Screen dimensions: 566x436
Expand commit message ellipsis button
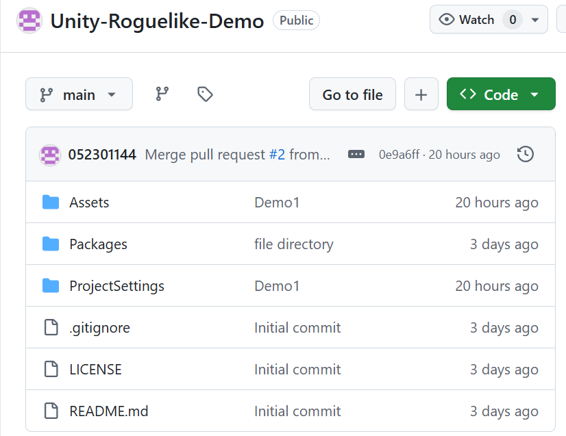pyautogui.click(x=356, y=155)
